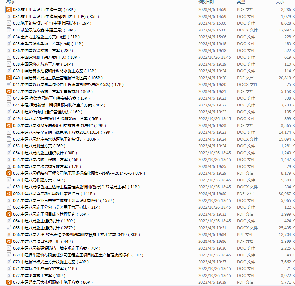Select file 044.中建·深港新城一期项目预制构件生产方案

click(x=59, y=105)
